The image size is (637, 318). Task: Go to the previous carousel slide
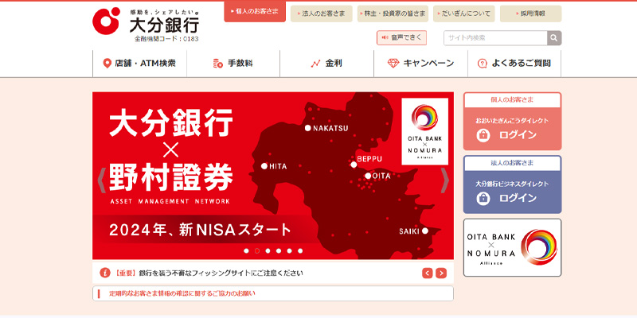coord(102,180)
